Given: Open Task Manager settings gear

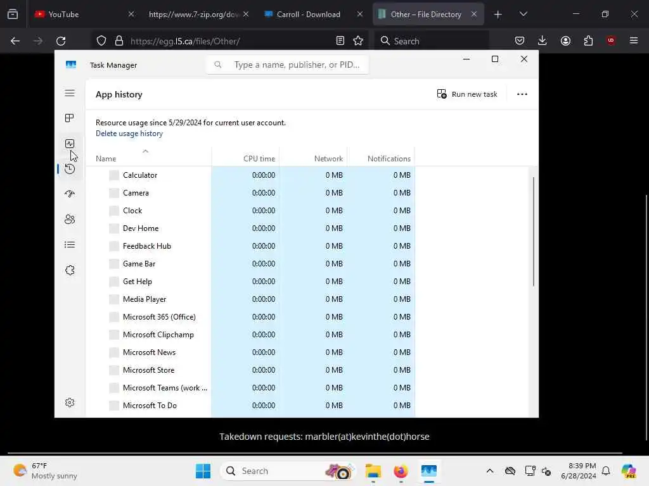Looking at the screenshot, I should [70, 402].
